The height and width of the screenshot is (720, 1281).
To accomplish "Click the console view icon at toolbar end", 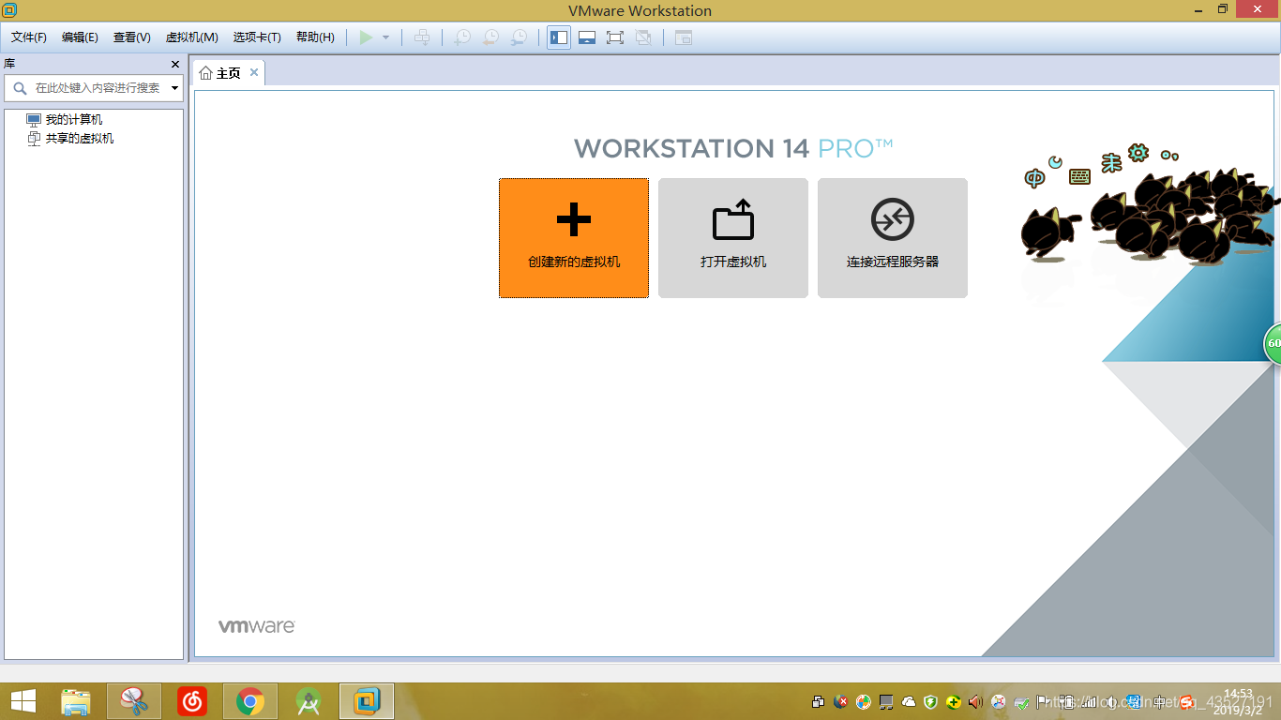I will tap(684, 37).
